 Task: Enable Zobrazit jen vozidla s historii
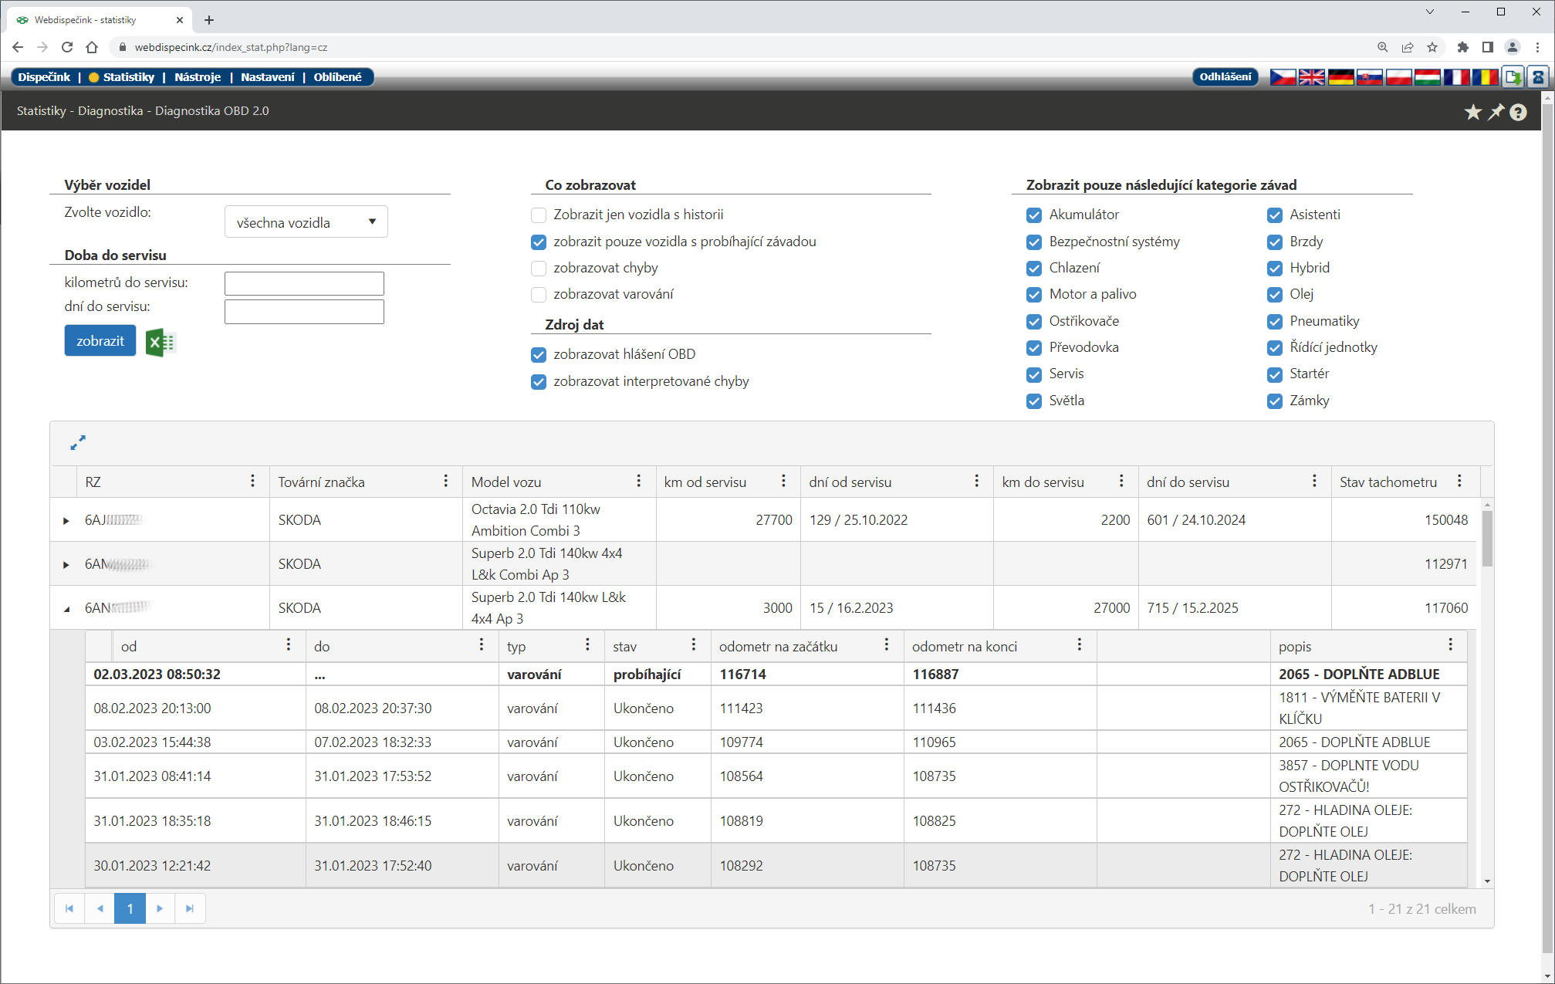point(539,215)
